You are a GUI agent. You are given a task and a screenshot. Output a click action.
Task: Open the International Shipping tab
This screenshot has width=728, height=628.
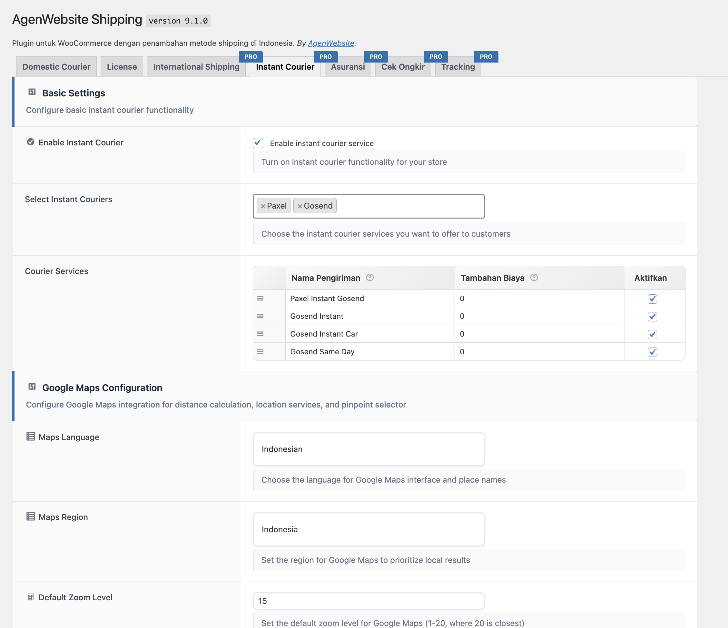click(x=196, y=67)
